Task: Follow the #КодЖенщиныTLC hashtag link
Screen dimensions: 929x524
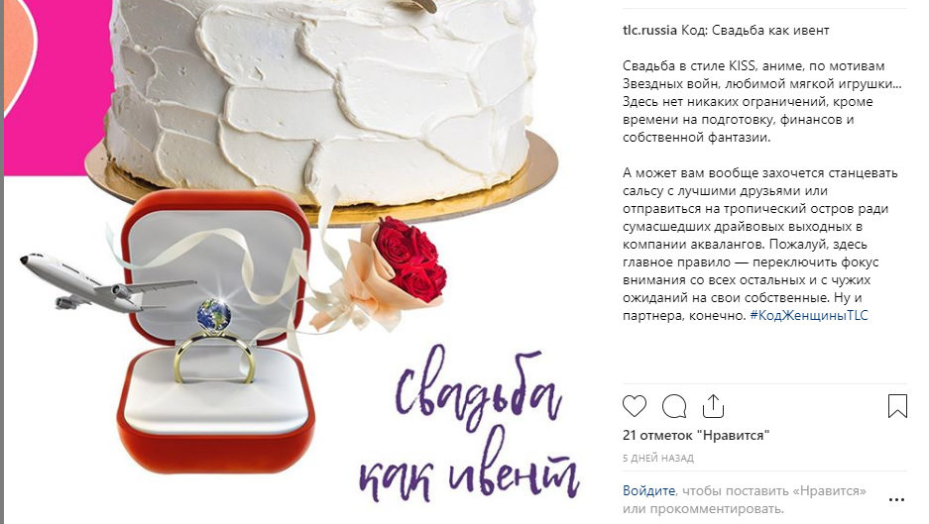Action: 809,315
